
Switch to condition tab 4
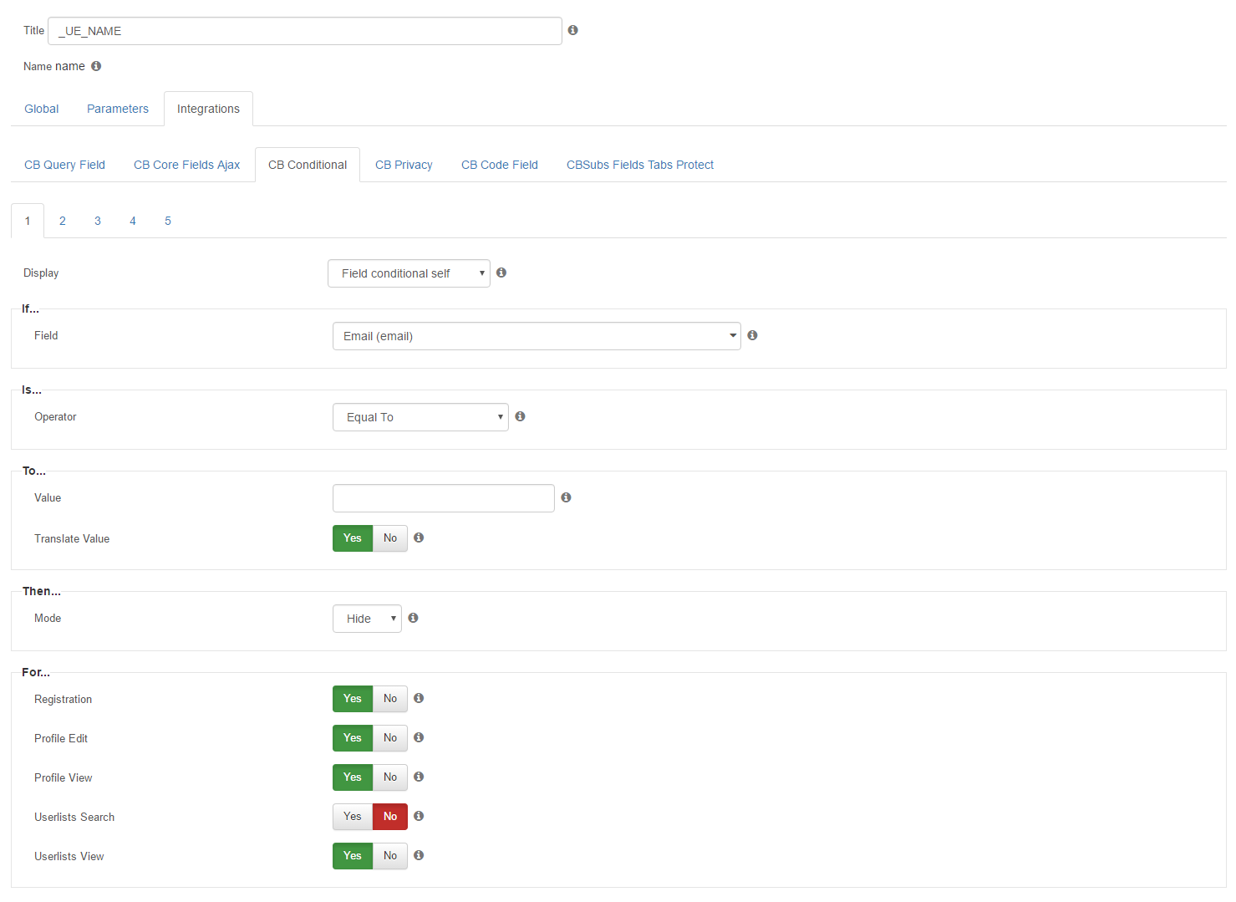point(133,221)
